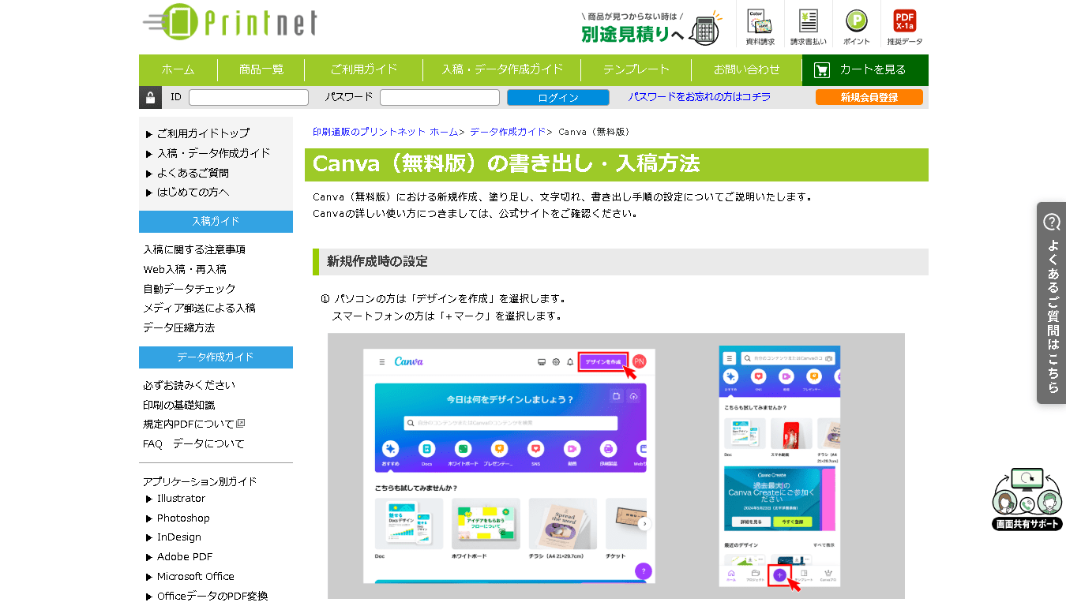Open よくあるご質問 in the sidebar

tap(193, 173)
